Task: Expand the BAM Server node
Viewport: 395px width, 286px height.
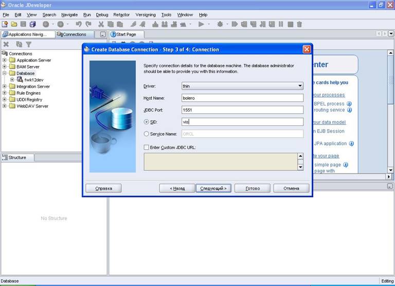Action: pos(4,66)
